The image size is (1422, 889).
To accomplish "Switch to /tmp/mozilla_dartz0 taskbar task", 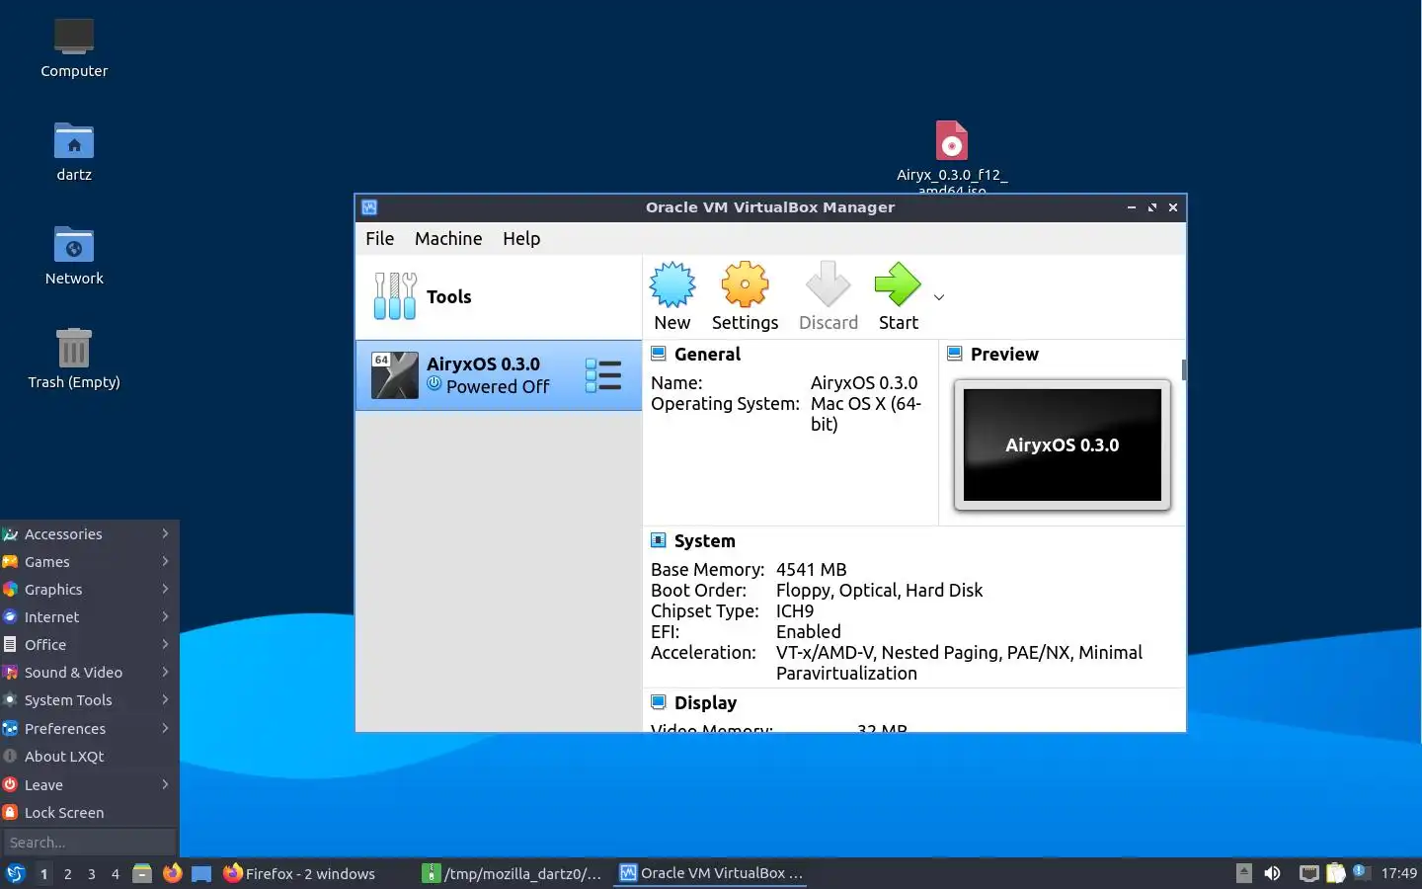I will click(x=513, y=873).
